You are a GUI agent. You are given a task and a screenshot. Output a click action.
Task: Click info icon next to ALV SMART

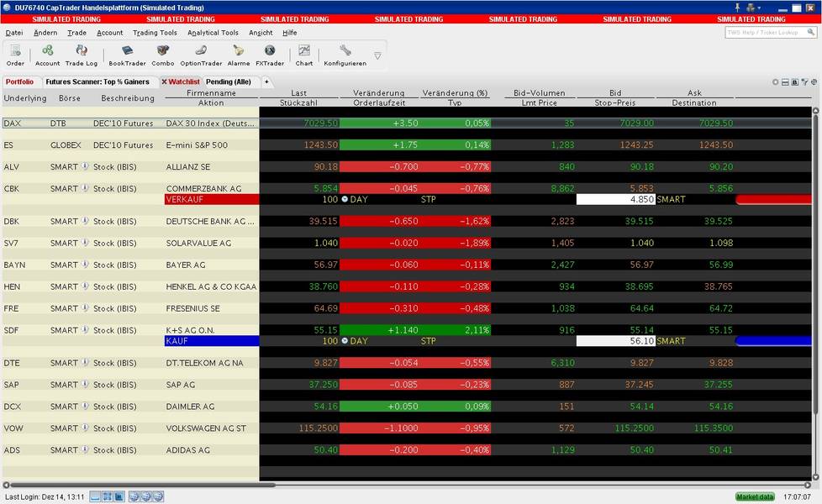tap(84, 166)
